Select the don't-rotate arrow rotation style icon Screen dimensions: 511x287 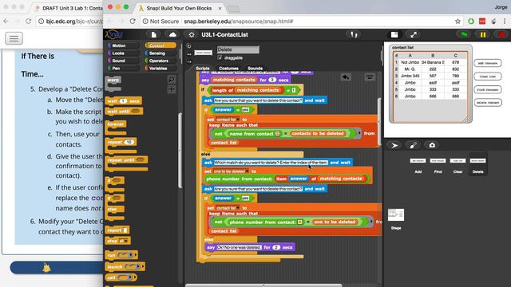189,61
